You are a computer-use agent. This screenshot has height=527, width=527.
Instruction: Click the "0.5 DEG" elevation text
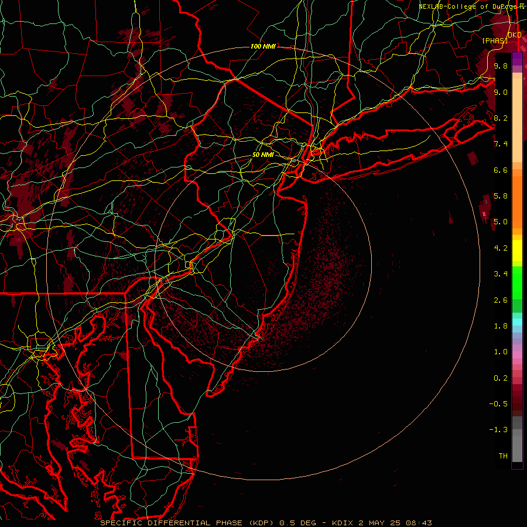point(298,523)
